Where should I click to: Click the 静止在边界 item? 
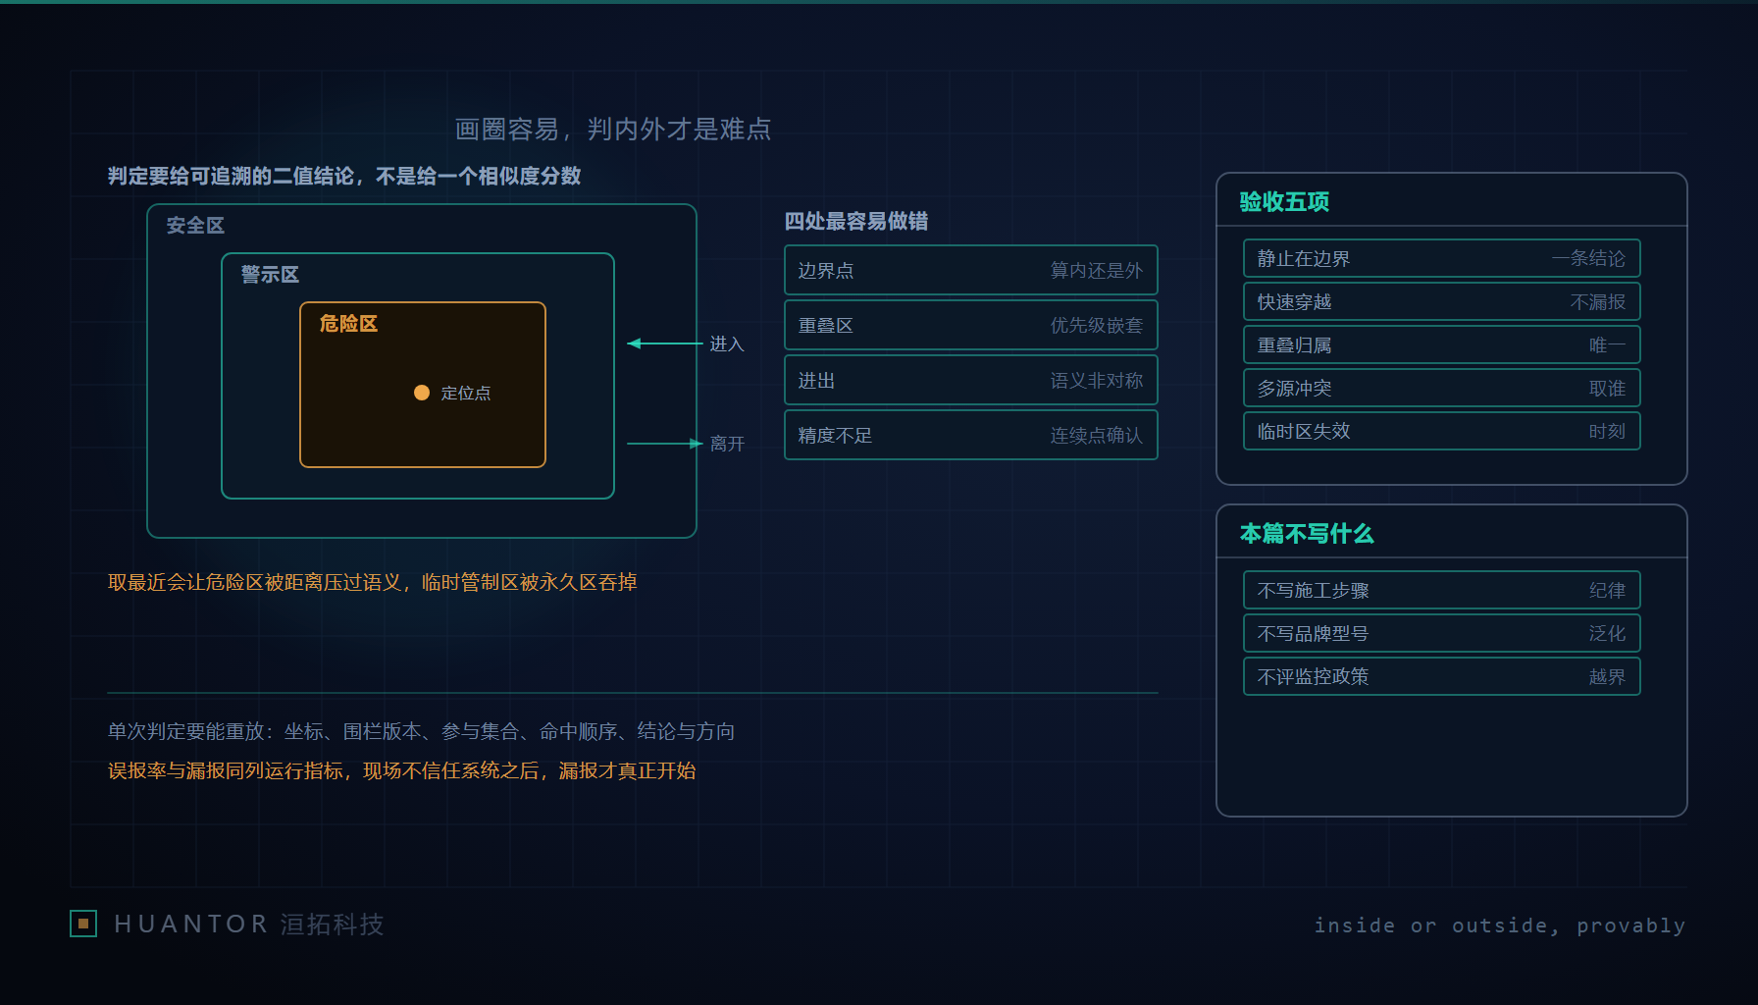point(1442,258)
